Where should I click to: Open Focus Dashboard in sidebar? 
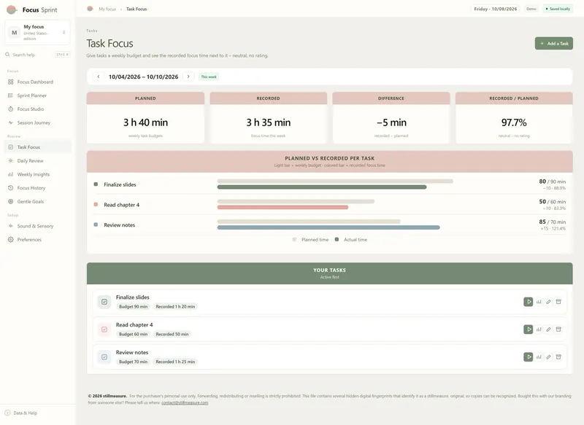click(38, 82)
